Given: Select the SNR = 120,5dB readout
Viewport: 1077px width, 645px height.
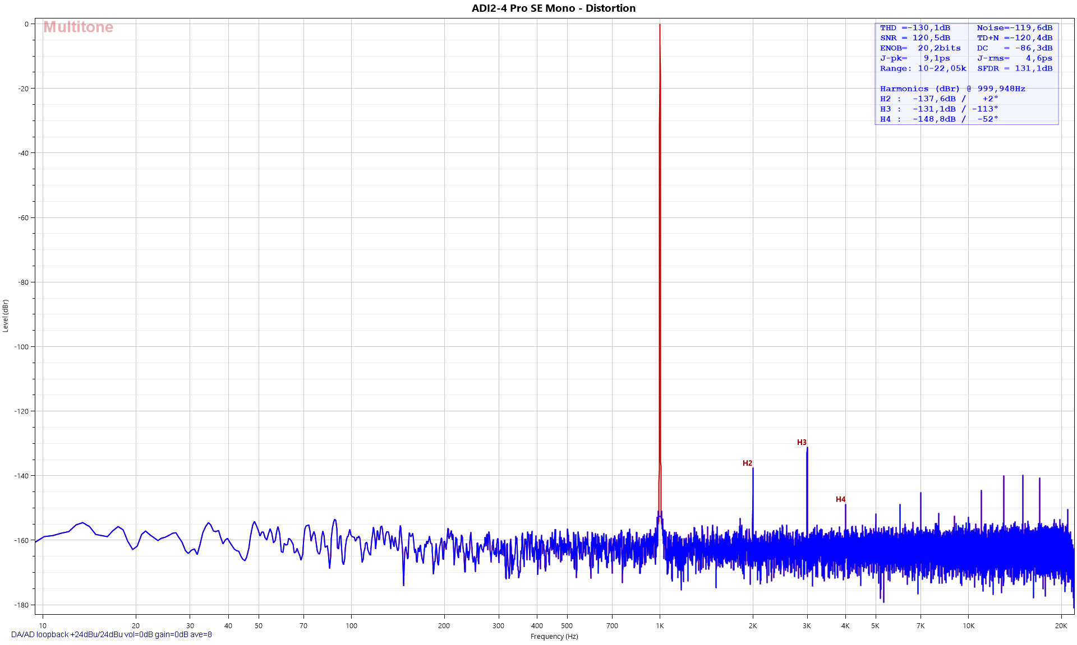Looking at the screenshot, I should click(x=915, y=38).
